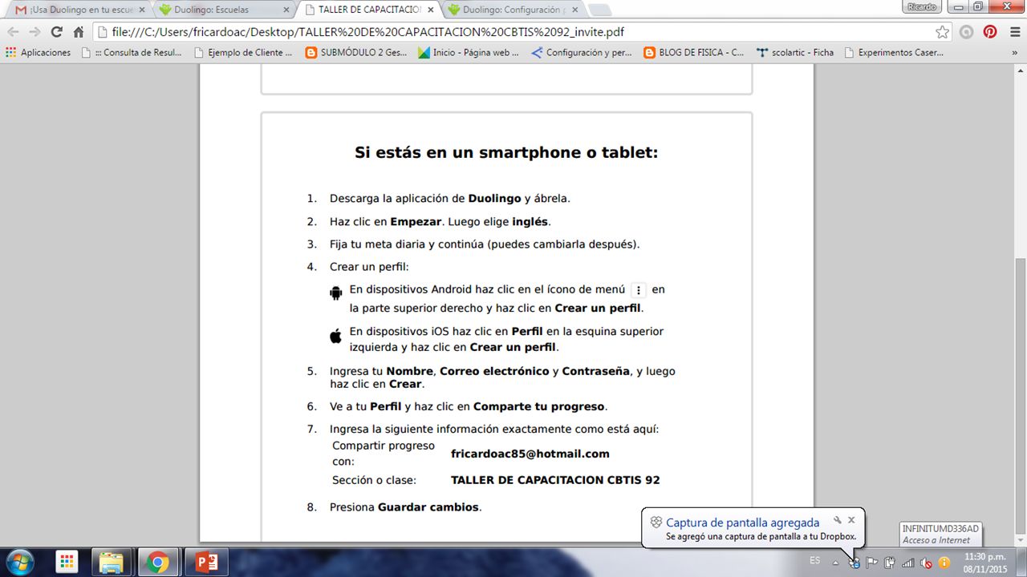Expand the bookmarks overflow chevron
The width and height of the screenshot is (1027, 577).
coord(1016,53)
